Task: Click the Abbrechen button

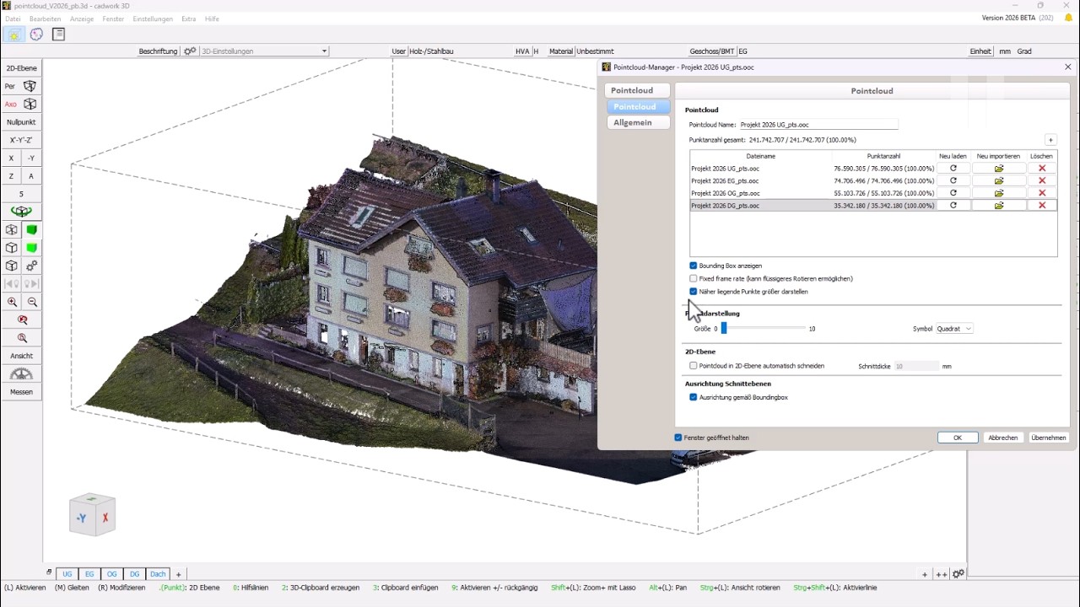Action: (1003, 438)
